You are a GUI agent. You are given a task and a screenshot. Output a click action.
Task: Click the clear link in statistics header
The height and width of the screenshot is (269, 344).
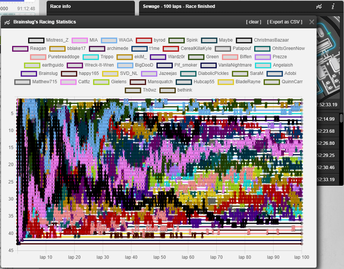pyautogui.click(x=253, y=22)
